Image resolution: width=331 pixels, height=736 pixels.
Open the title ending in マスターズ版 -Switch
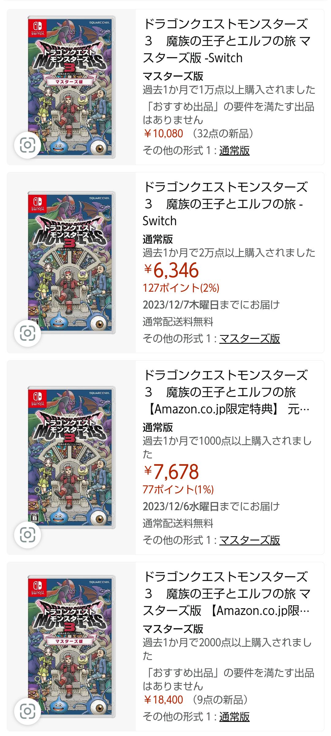(226, 41)
